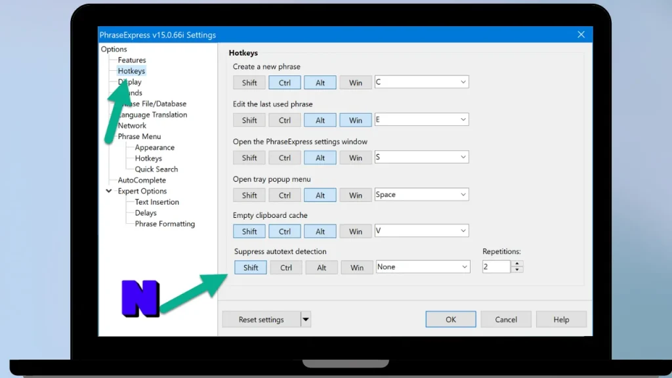Image resolution: width=672 pixels, height=378 pixels.
Task: Open the Phrase File/Database settings page
Action: pos(152,104)
